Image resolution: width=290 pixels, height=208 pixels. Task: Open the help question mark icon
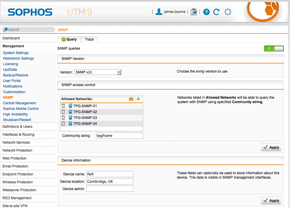[x=206, y=12]
